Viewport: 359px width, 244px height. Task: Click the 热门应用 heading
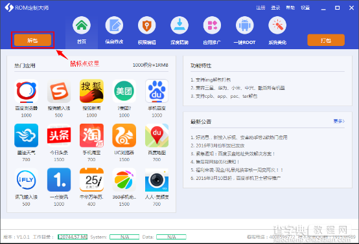pos(25,66)
